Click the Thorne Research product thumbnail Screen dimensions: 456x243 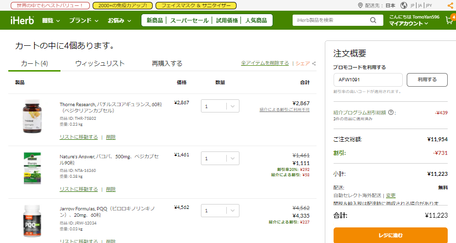(x=32, y=116)
